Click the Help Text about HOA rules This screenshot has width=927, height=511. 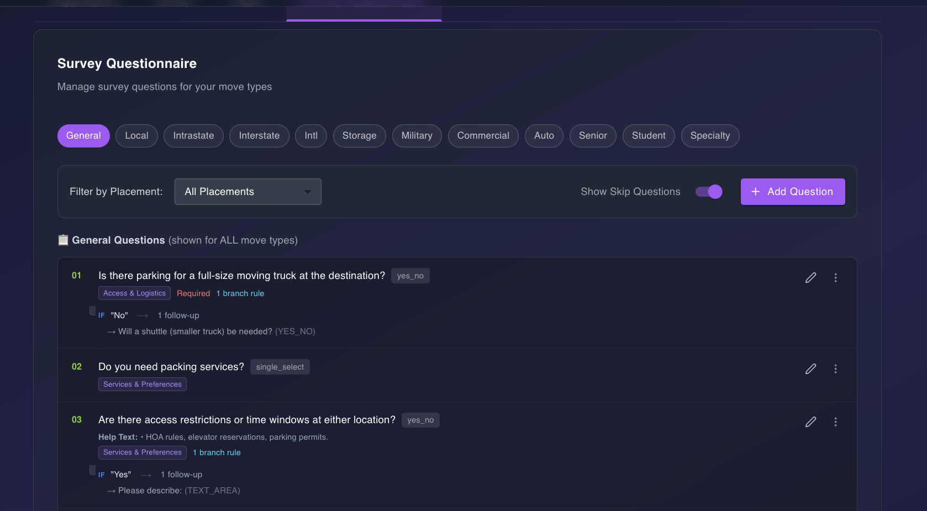tap(213, 437)
